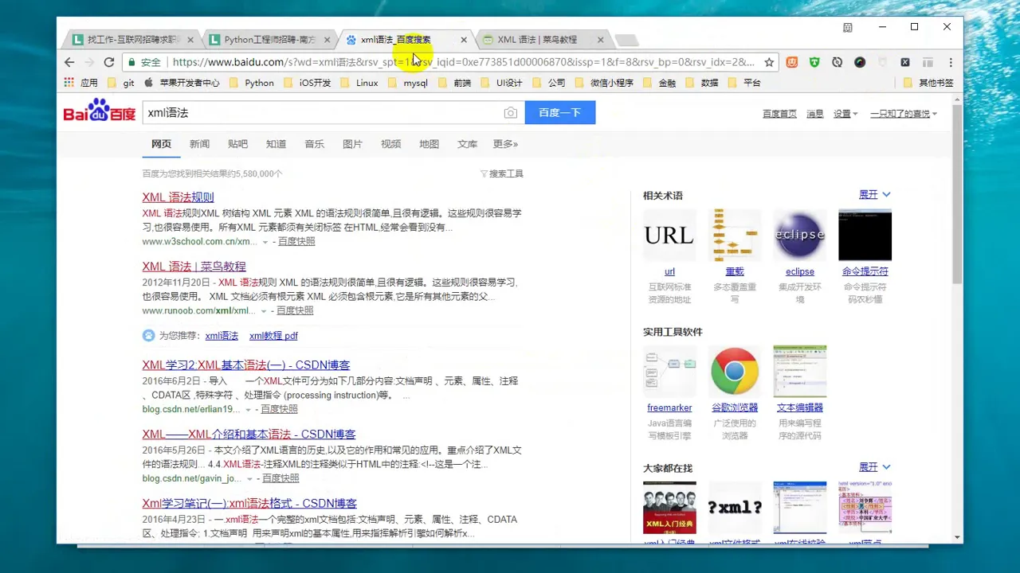Open the 一只知了的喜悦 account dropdown

(904, 114)
